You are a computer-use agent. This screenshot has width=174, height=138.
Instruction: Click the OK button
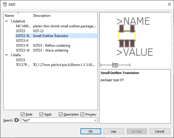coord(91,131)
